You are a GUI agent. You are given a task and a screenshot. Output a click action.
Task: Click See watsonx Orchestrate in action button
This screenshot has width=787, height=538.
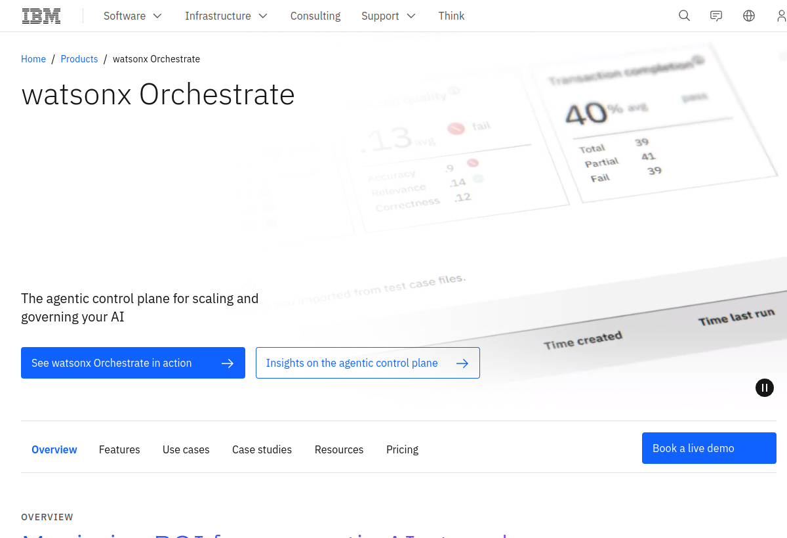pyautogui.click(x=133, y=363)
